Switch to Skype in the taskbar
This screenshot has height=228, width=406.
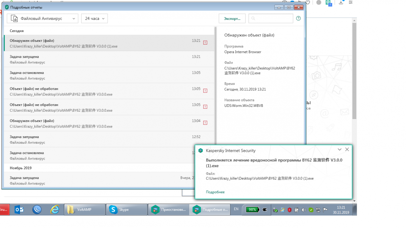127,209
